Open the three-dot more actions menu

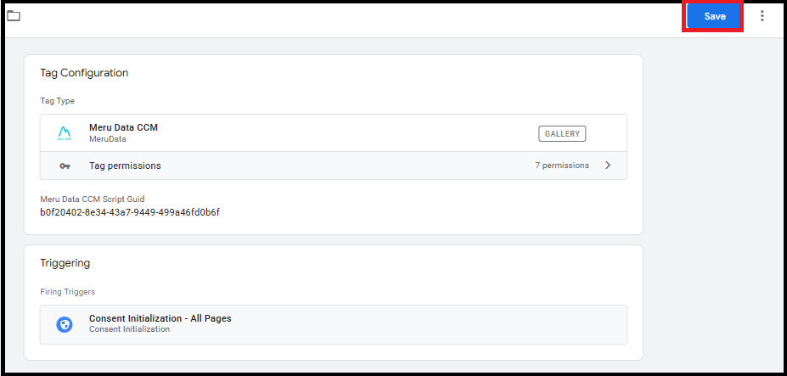762,16
